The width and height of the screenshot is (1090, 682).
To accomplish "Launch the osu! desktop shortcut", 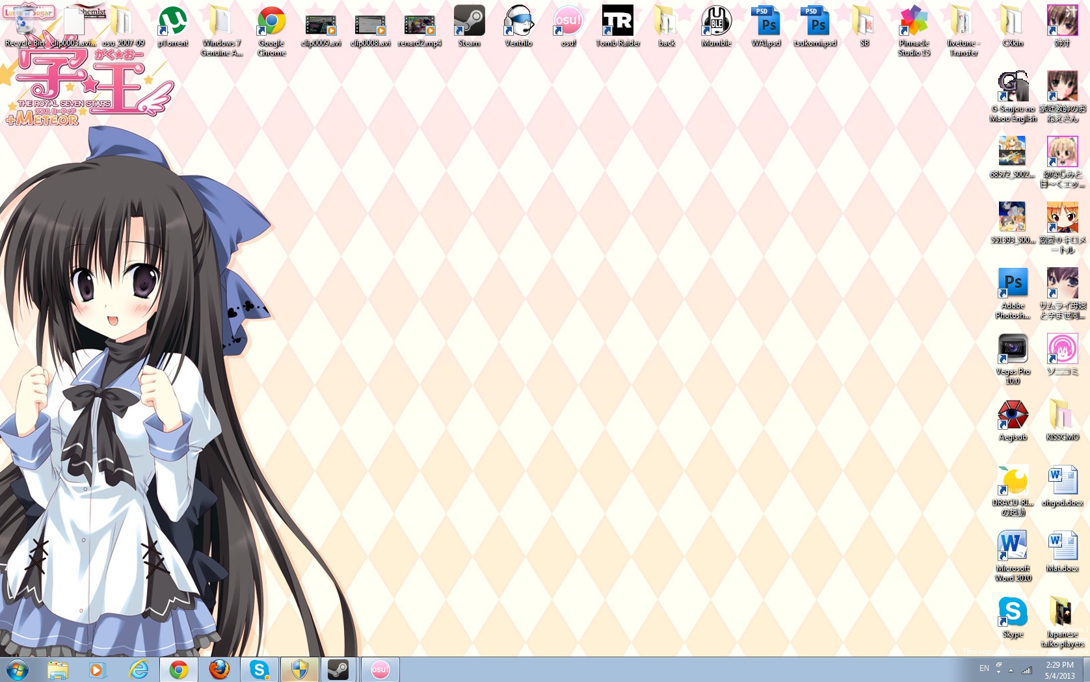I will coord(568,26).
